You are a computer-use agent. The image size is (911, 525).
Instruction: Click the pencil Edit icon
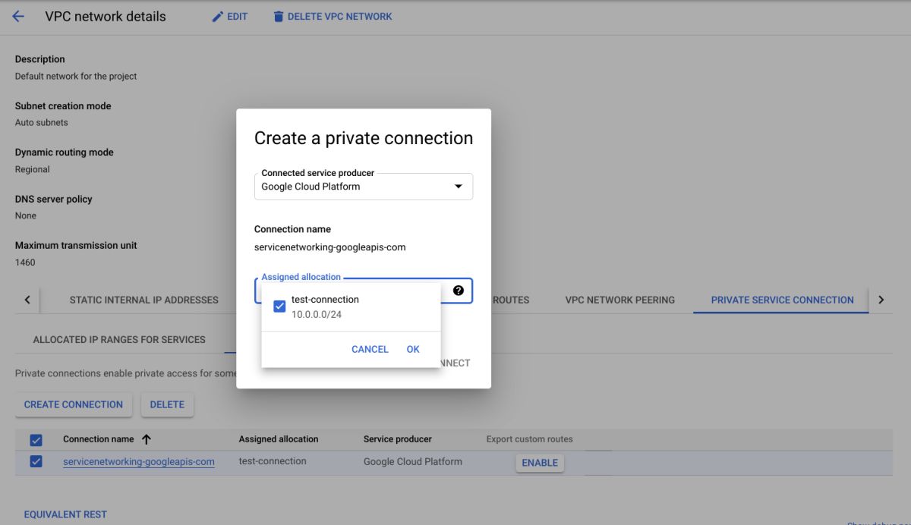point(218,16)
